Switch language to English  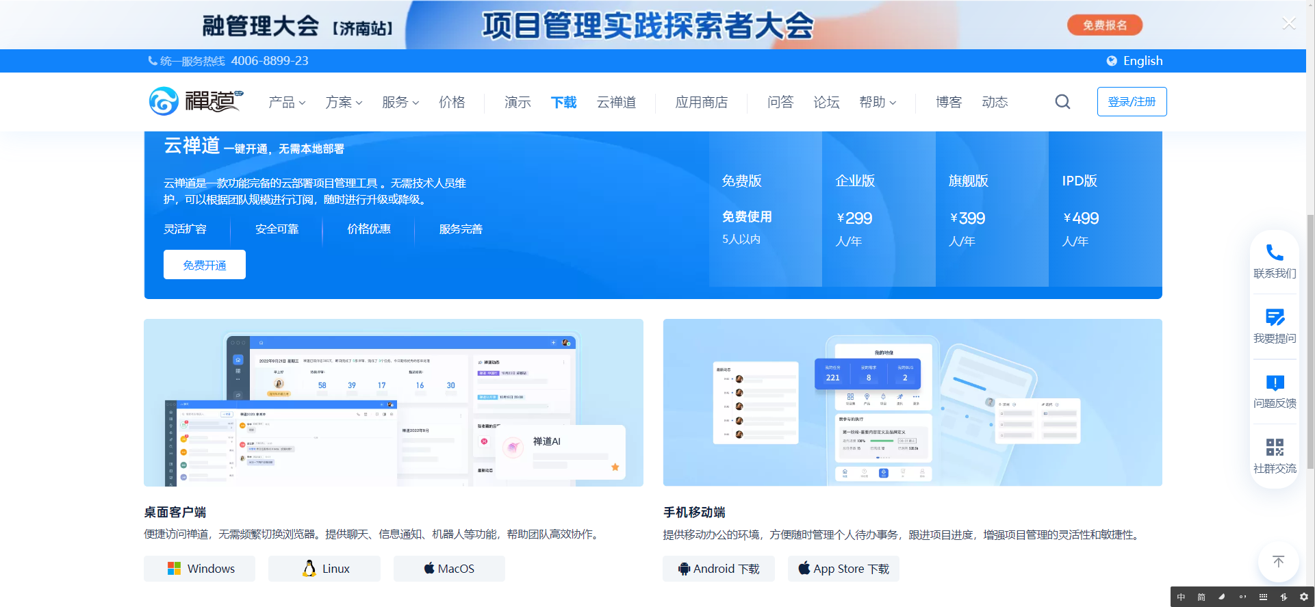1142,61
